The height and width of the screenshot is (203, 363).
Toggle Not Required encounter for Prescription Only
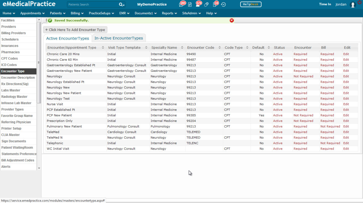click(303, 121)
